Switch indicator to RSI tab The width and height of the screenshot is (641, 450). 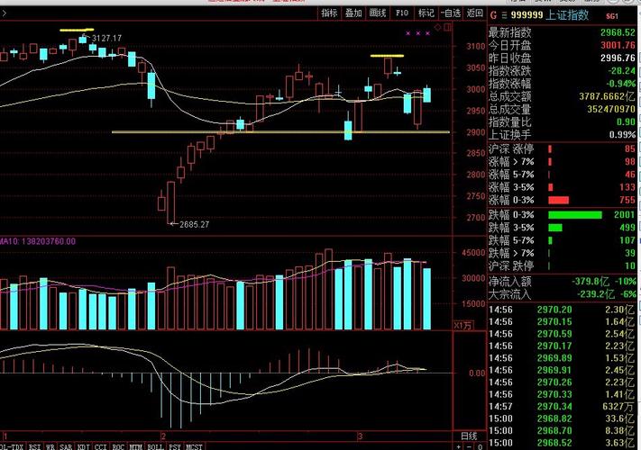click(35, 446)
